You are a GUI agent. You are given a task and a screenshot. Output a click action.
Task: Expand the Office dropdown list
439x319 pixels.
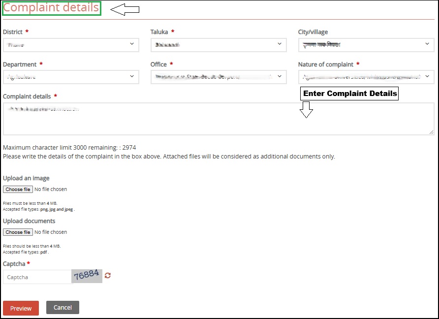pyautogui.click(x=219, y=77)
